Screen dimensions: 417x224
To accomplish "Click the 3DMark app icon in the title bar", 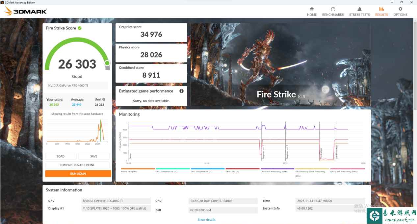I will point(2,2).
